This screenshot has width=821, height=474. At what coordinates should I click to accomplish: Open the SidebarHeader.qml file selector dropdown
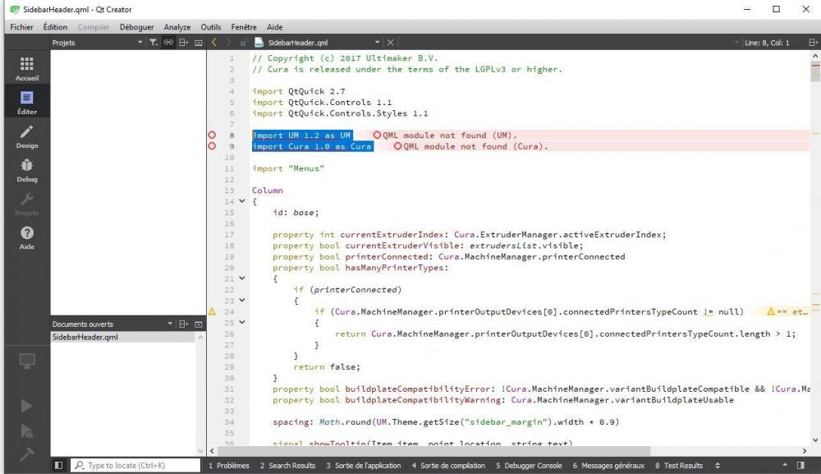pyautogui.click(x=377, y=43)
